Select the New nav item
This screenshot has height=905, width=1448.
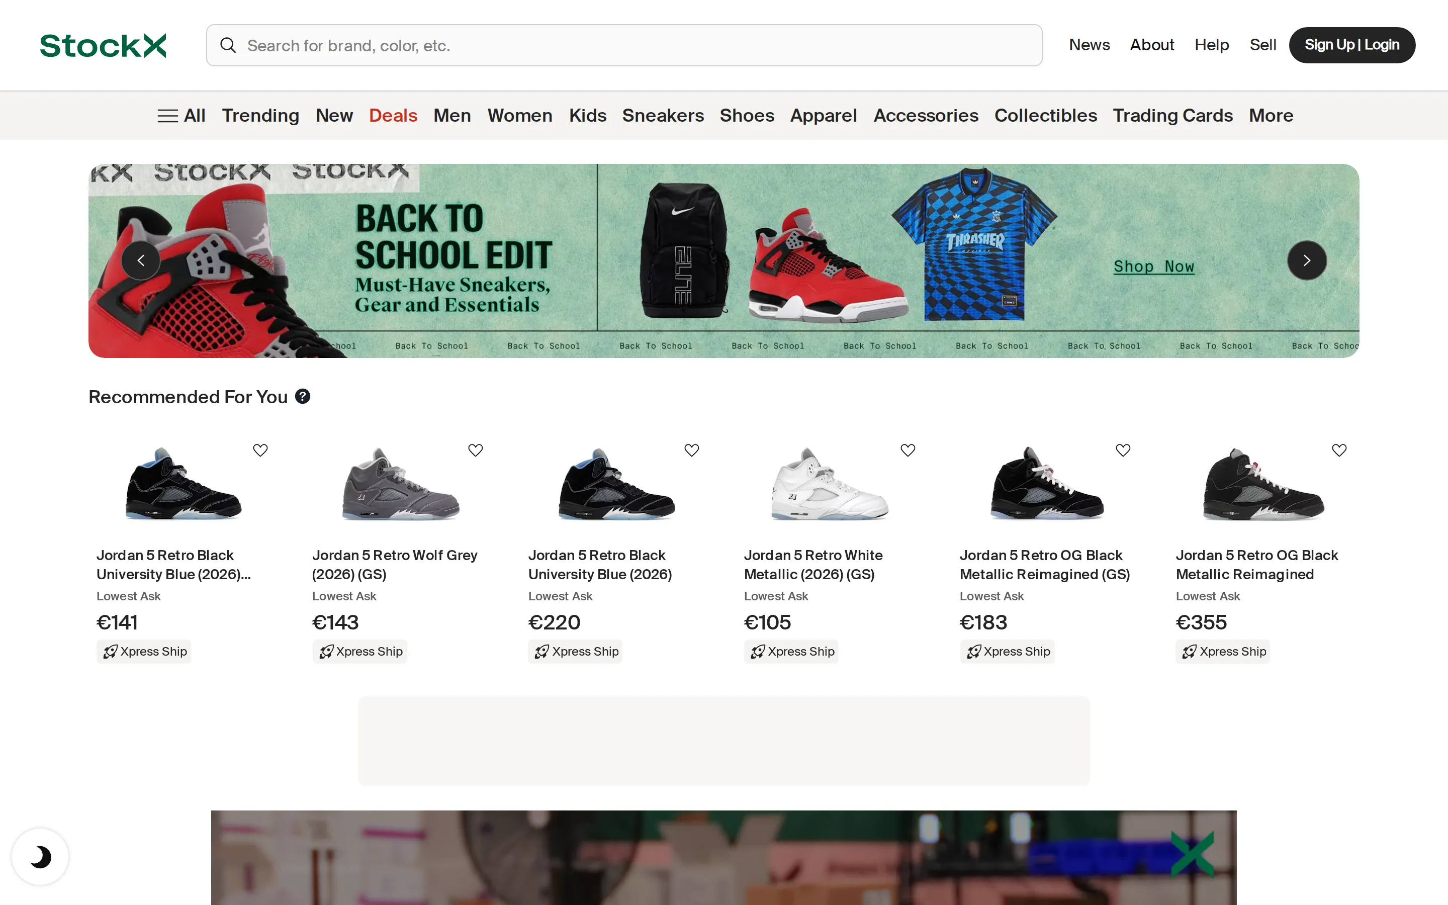tap(334, 116)
